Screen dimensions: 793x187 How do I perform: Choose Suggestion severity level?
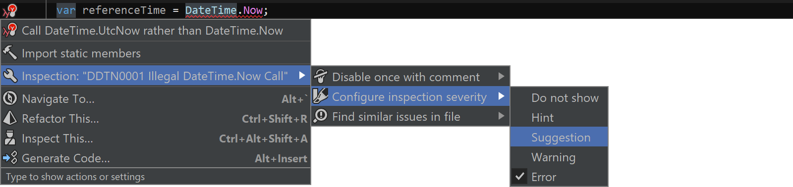[559, 137]
